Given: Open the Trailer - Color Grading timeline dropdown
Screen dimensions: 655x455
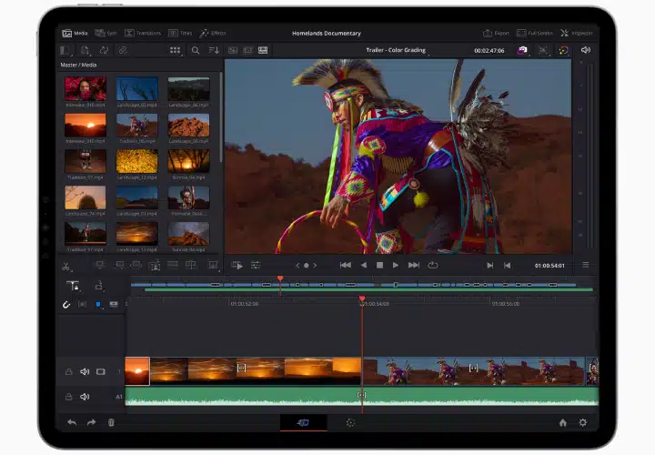Looking at the screenshot, I should click(396, 50).
